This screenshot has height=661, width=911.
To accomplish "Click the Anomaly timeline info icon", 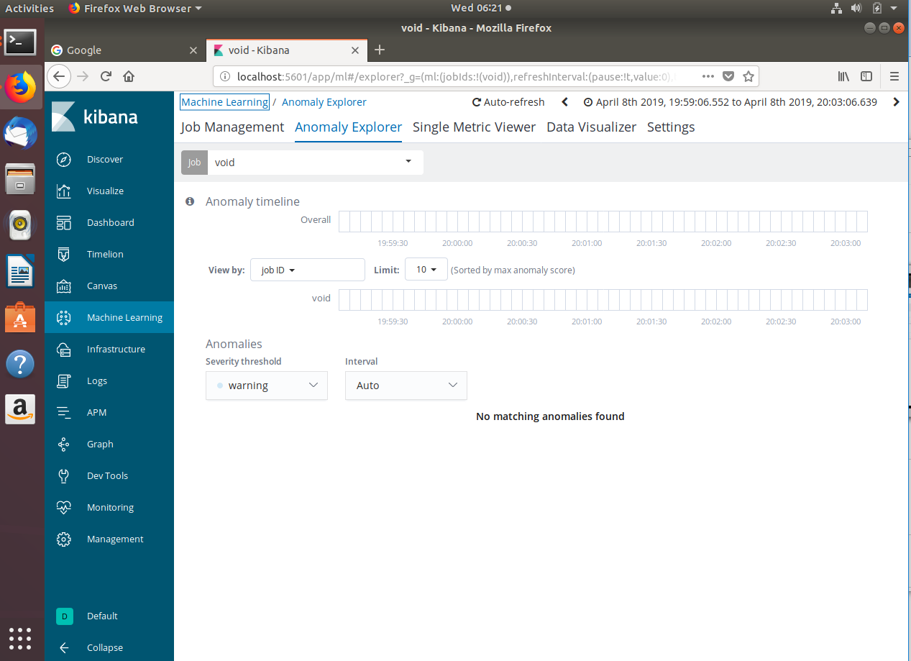I will coord(190,201).
